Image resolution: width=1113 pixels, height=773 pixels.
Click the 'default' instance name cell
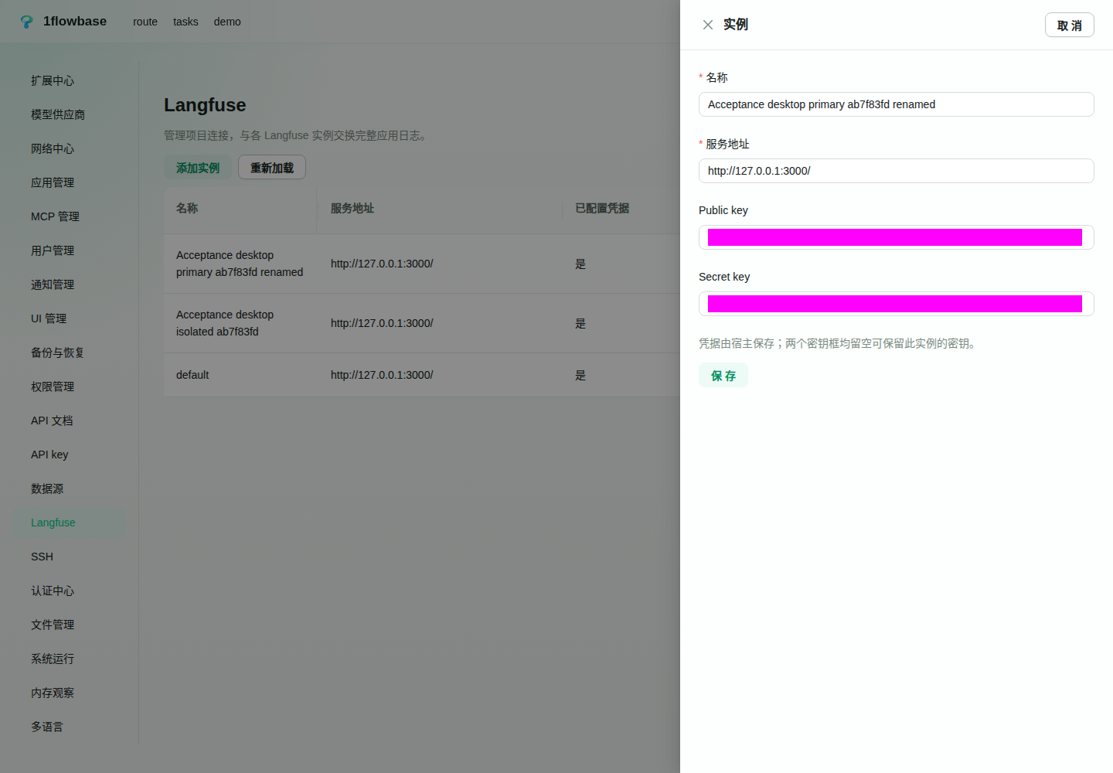pyautogui.click(x=240, y=375)
